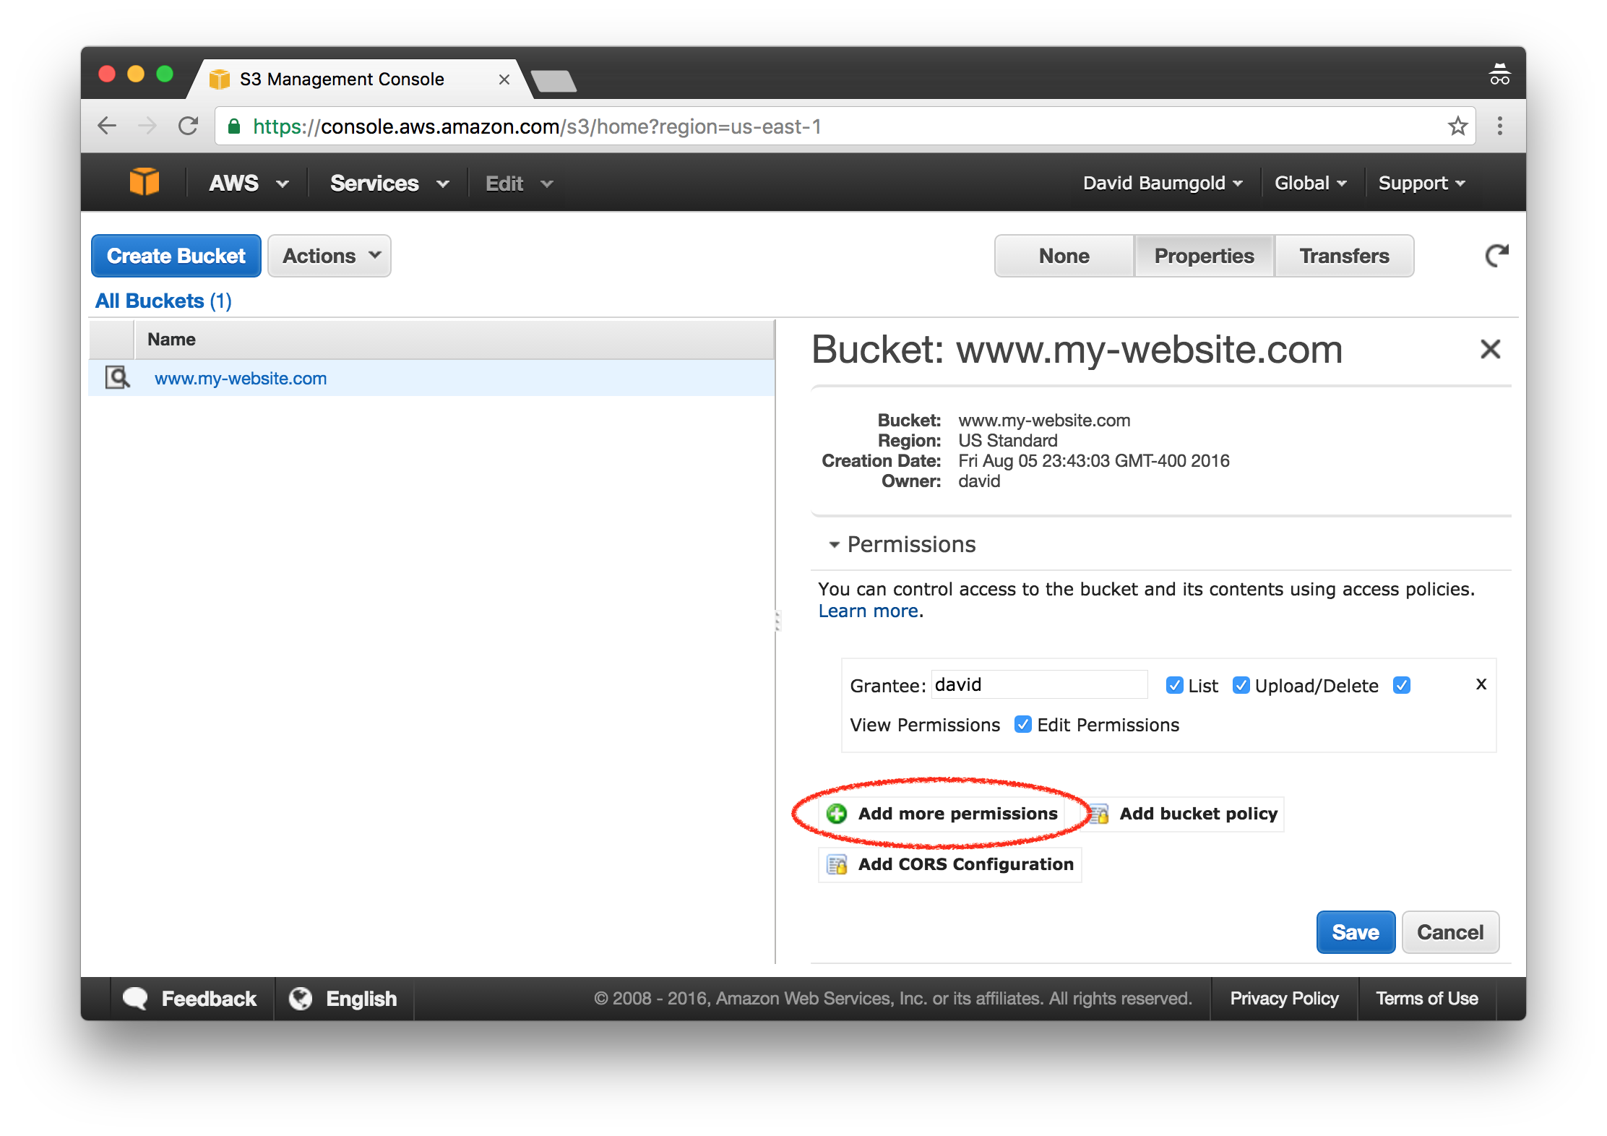Remove the david grantee row with the x
Viewport: 1607px width, 1136px height.
coord(1481,684)
